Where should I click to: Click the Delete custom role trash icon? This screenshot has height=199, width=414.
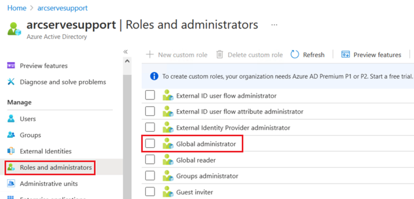[220, 54]
